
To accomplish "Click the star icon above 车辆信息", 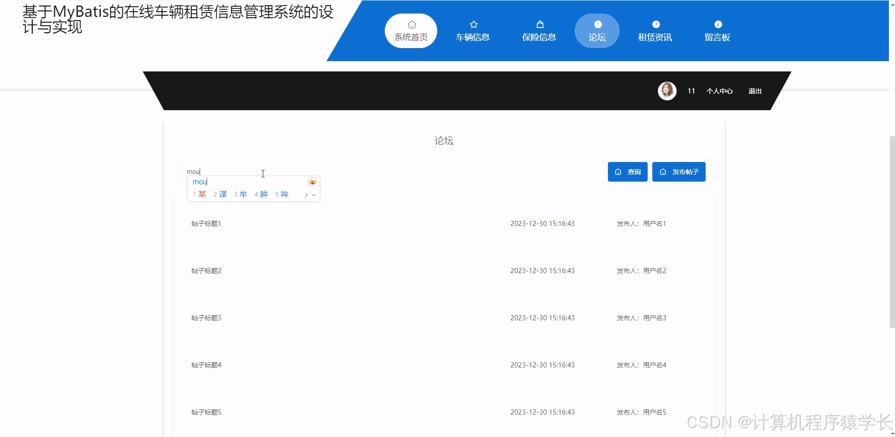I will point(473,24).
